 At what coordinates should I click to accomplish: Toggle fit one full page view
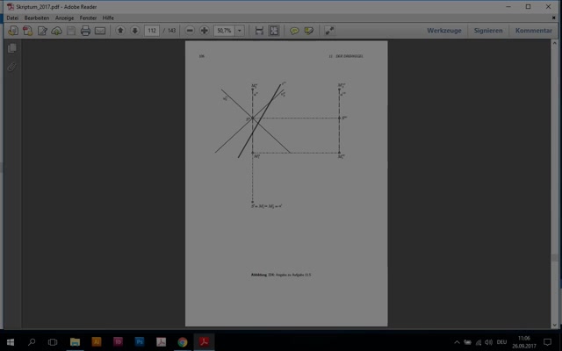point(273,31)
